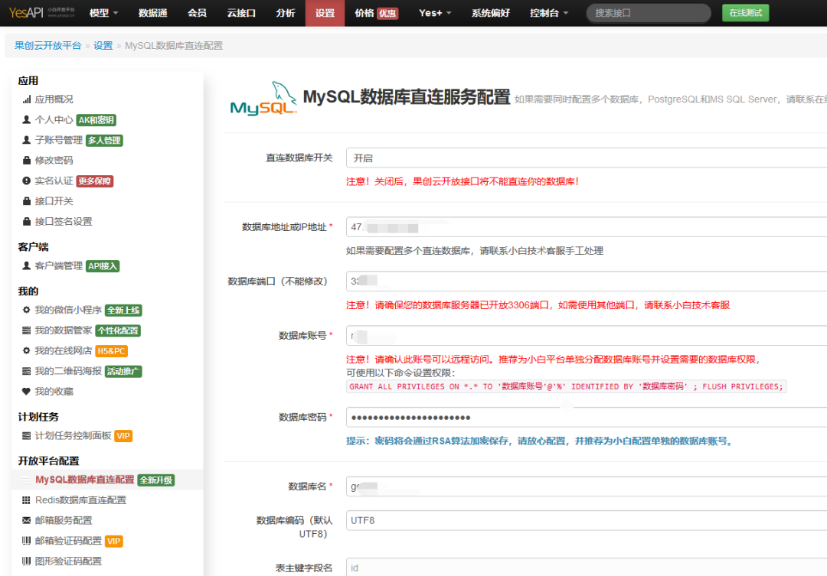
Task: Select the active 设置 navigation tab
Action: pyautogui.click(x=325, y=13)
